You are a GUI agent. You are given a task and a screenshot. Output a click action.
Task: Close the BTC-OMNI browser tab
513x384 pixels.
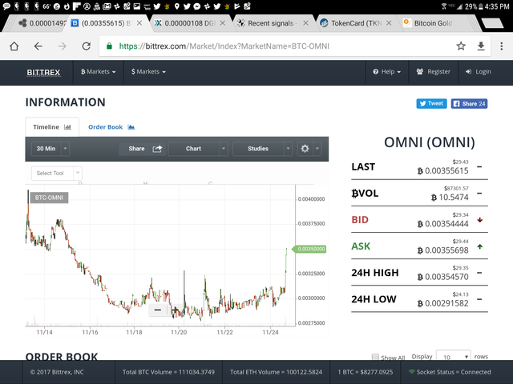tap(139, 23)
